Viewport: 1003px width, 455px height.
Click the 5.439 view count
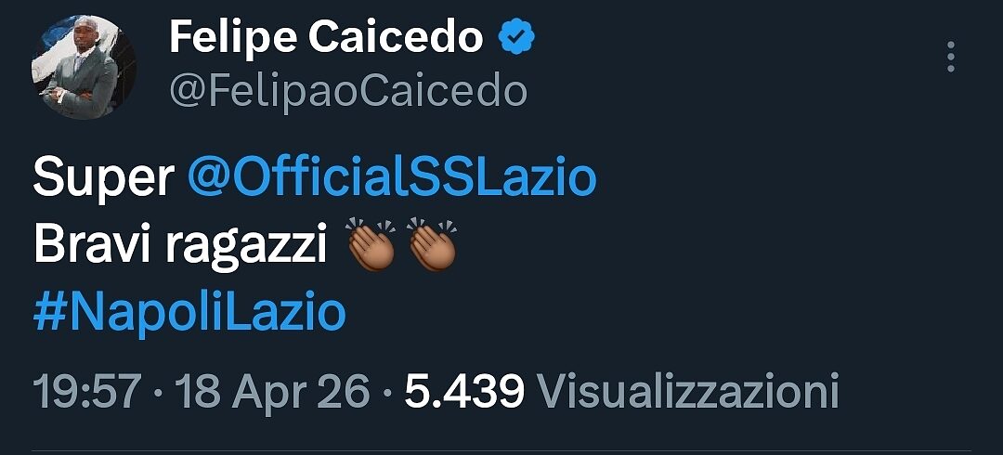(x=464, y=391)
